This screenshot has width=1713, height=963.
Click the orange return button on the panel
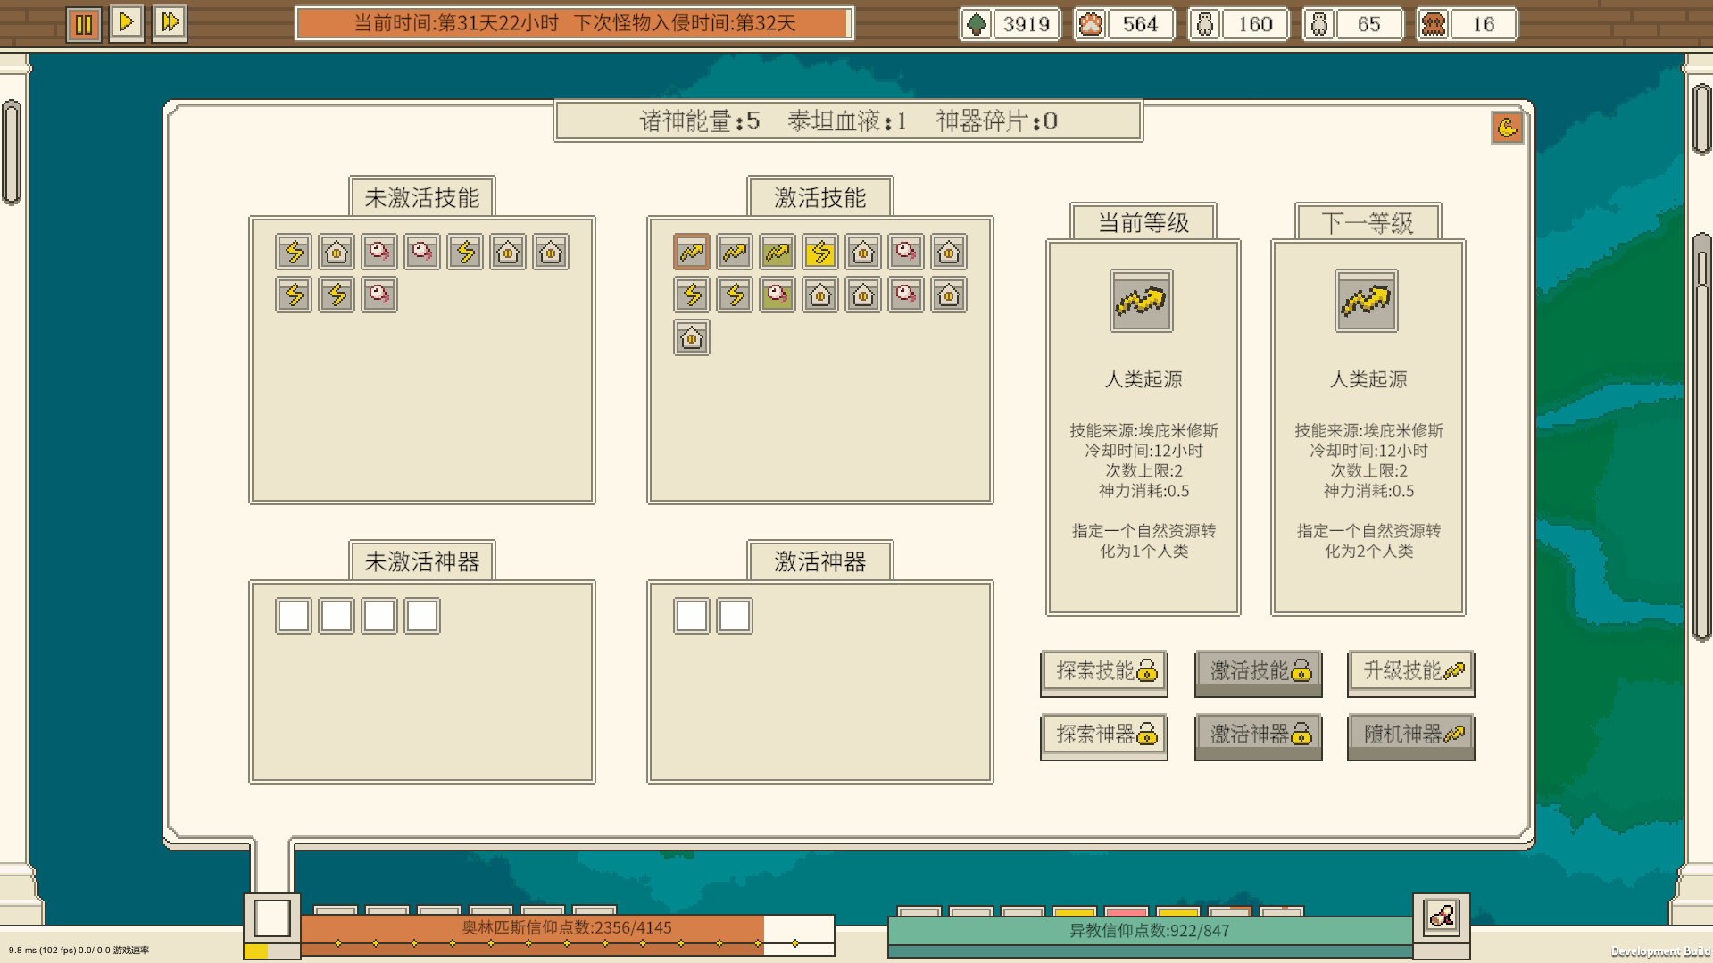click(1507, 128)
